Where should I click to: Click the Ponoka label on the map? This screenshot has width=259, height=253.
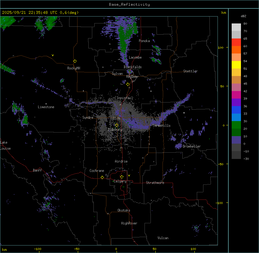pos(144,41)
